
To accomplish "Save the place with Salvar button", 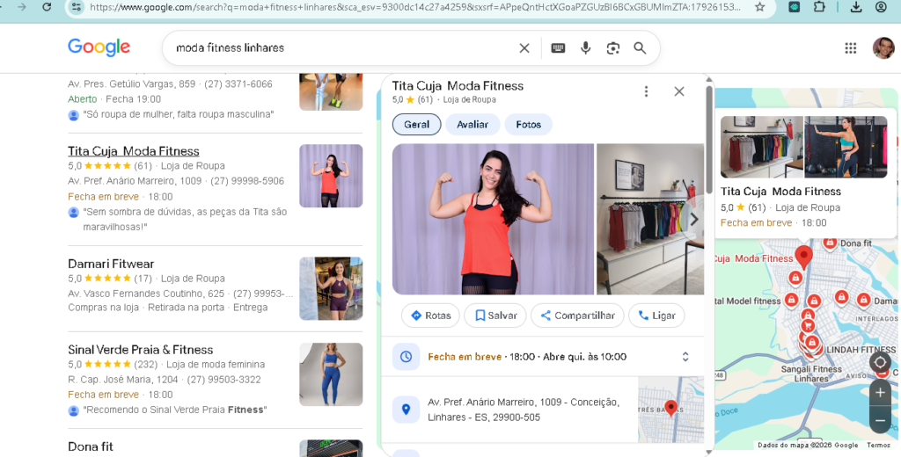I will pos(495,316).
